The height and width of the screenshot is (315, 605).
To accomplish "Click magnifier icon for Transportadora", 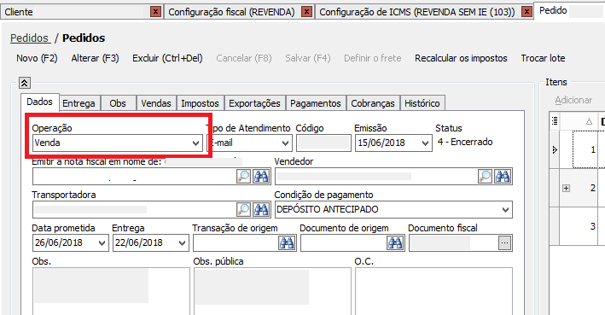I will pyautogui.click(x=244, y=210).
